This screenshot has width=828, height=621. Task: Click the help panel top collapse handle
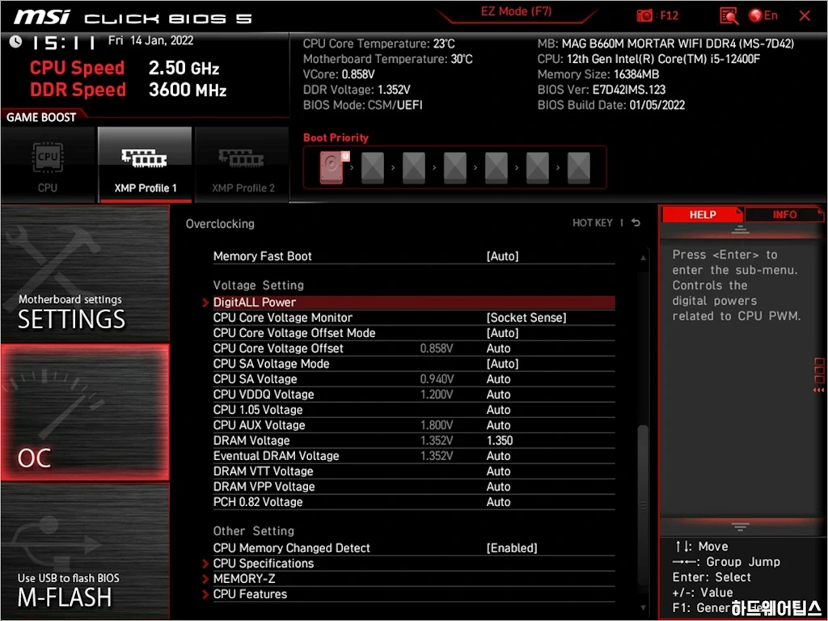[x=740, y=230]
